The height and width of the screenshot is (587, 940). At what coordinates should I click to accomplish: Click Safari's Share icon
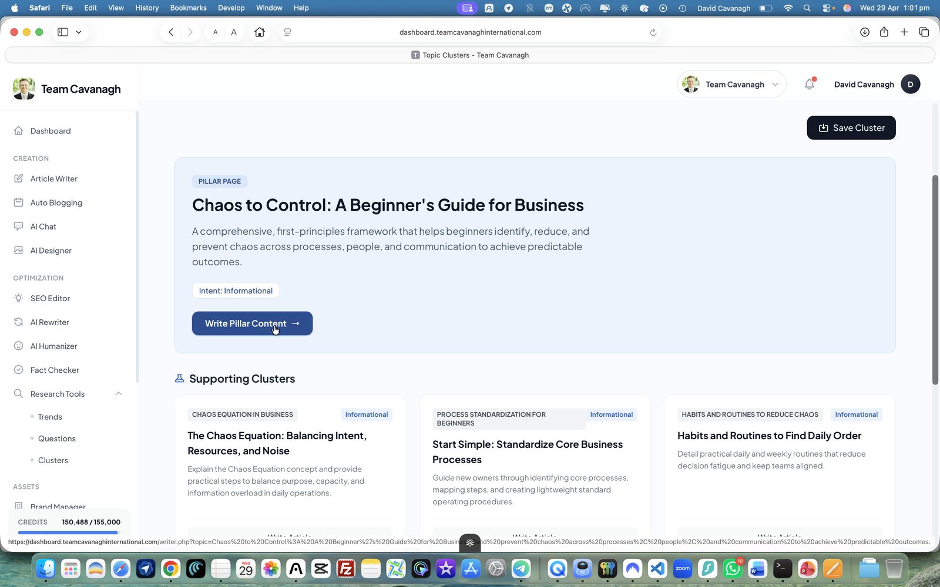pyautogui.click(x=884, y=32)
